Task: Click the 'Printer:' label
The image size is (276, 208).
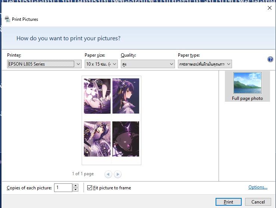Action: (14, 55)
